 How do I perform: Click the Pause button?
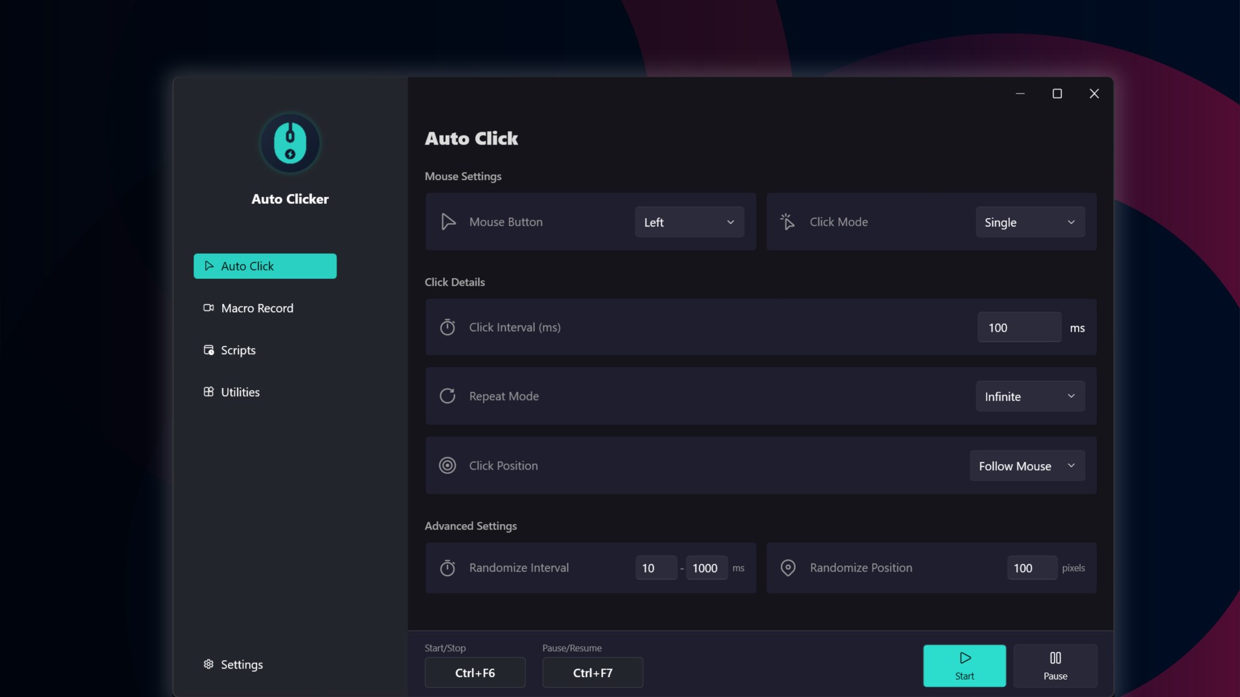[x=1055, y=665]
